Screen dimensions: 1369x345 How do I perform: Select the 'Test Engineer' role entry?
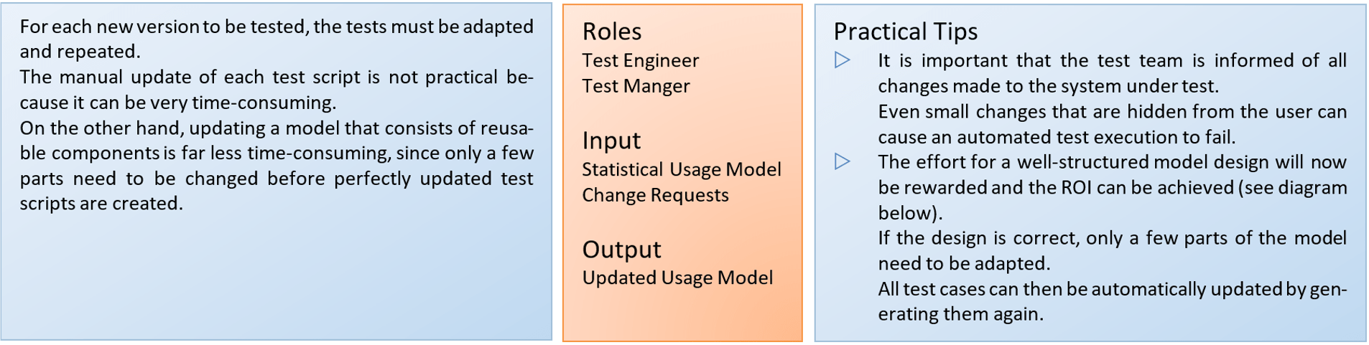click(640, 60)
